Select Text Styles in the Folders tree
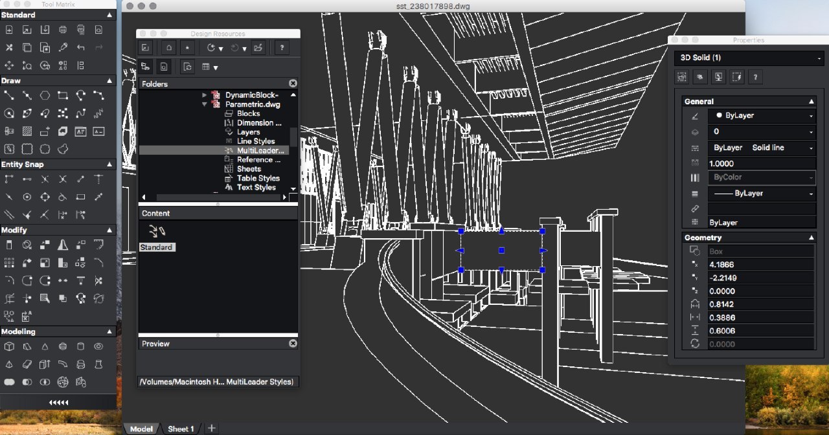The width and height of the screenshot is (829, 435). click(256, 187)
